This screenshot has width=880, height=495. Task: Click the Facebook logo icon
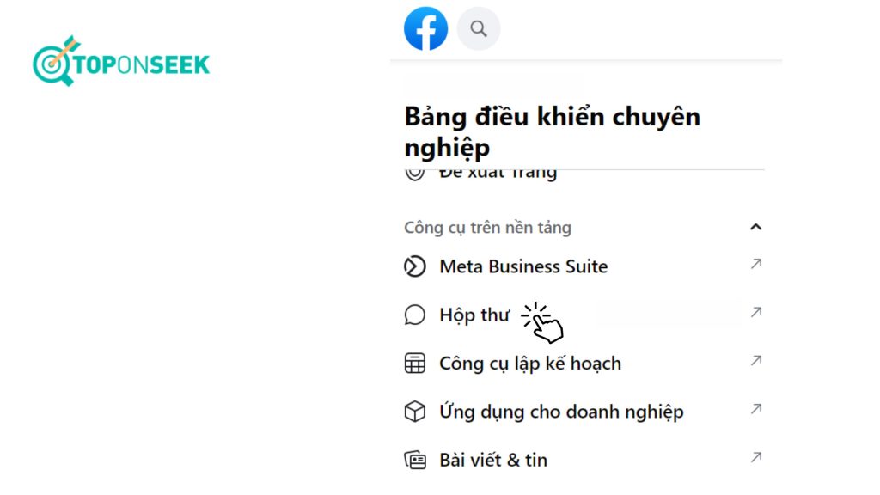click(x=426, y=29)
